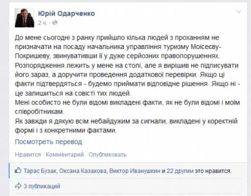Click the 'Опубликовать' share action

pos(107,155)
